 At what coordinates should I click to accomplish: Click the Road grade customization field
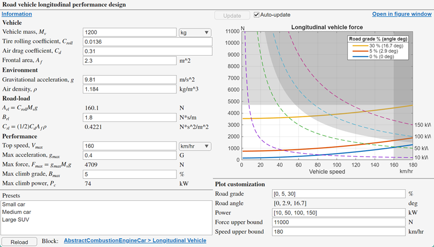(x=338, y=193)
